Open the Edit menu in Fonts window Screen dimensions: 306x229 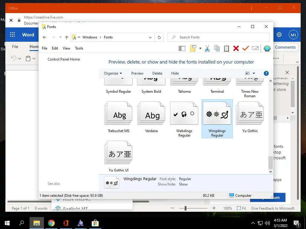(x=55, y=48)
